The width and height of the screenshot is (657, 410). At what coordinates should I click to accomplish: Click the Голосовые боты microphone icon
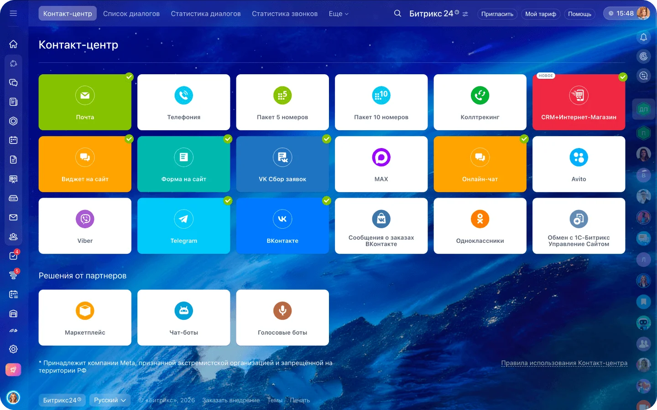pyautogui.click(x=282, y=311)
